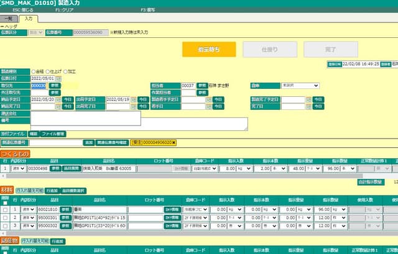
Task: Click the horizontal scrollbar under つくるもの table
Action: pos(185,176)
